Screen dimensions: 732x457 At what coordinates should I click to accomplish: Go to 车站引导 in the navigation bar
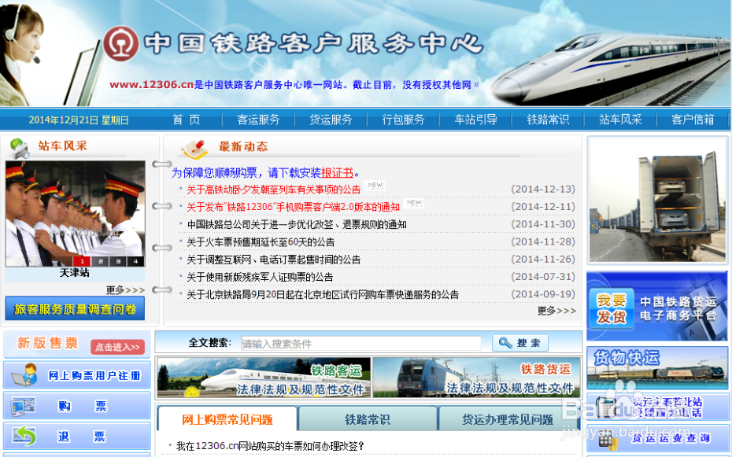click(x=475, y=120)
